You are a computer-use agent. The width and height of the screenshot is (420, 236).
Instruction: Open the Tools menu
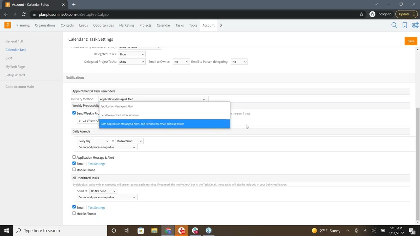(193, 25)
